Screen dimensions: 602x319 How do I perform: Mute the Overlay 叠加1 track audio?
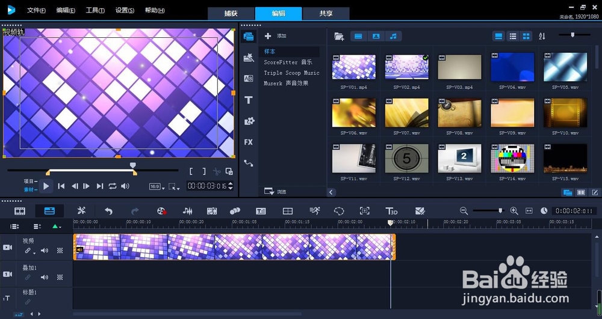click(45, 278)
